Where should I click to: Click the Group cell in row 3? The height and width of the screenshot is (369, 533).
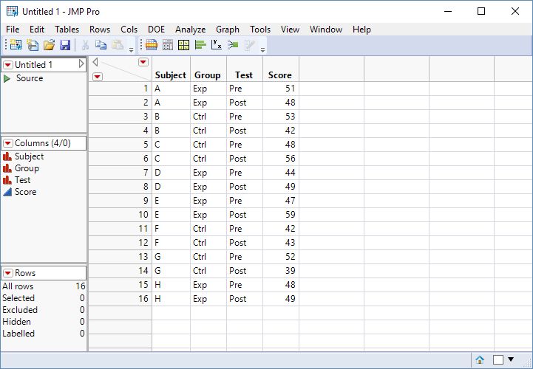point(208,117)
